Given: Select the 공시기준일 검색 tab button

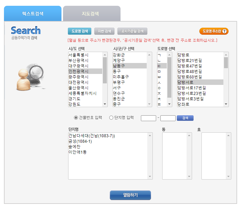Looking at the screenshot, I should pos(132,31).
